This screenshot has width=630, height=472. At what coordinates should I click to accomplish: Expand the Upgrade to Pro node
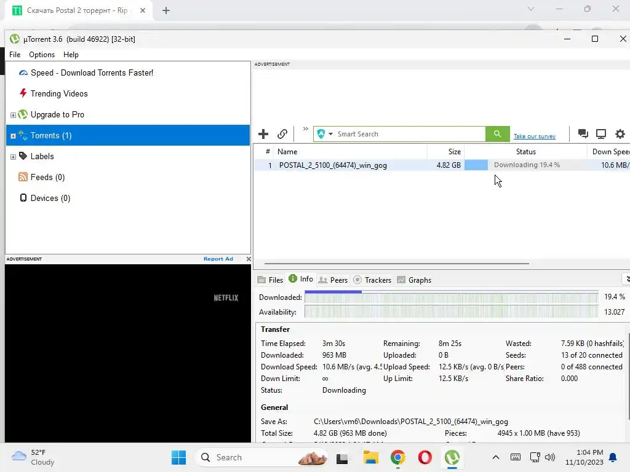point(13,115)
